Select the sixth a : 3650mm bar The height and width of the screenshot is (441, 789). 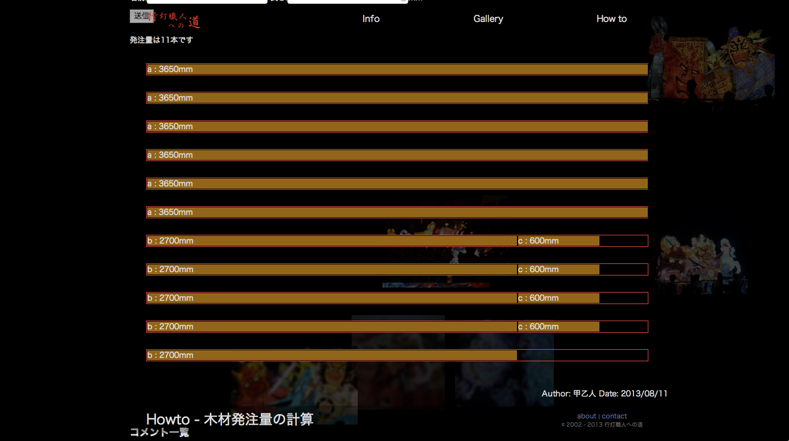point(397,212)
